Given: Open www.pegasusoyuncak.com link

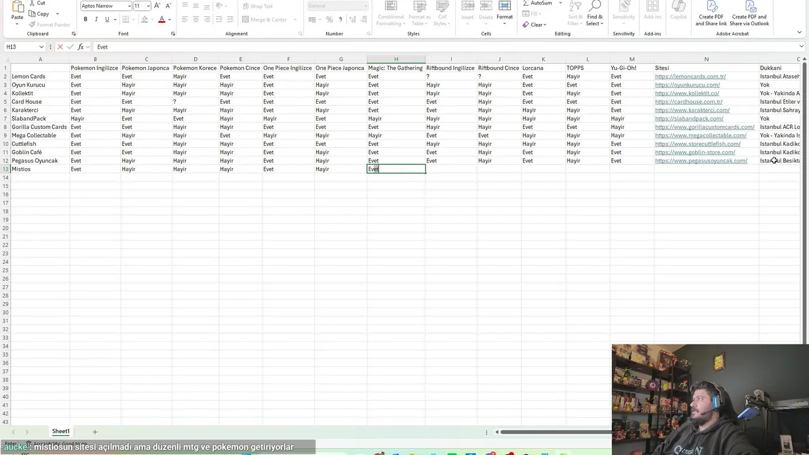Looking at the screenshot, I should tap(701, 161).
